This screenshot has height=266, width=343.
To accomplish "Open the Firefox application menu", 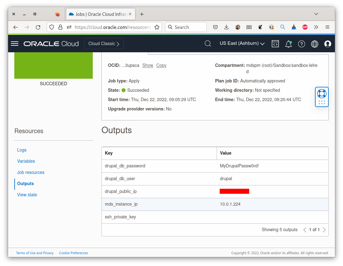I will pyautogui.click(x=327, y=27).
